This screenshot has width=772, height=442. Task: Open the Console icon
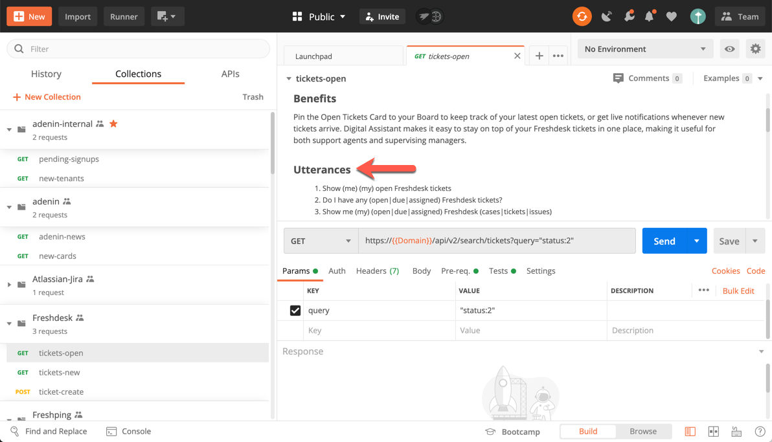click(x=111, y=431)
